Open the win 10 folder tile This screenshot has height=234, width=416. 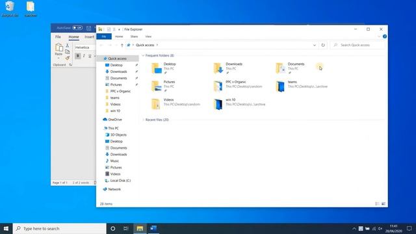[239, 104]
